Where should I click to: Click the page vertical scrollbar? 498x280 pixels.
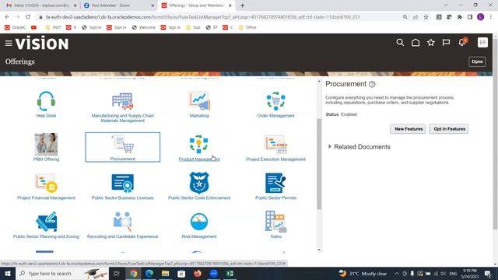point(495,133)
